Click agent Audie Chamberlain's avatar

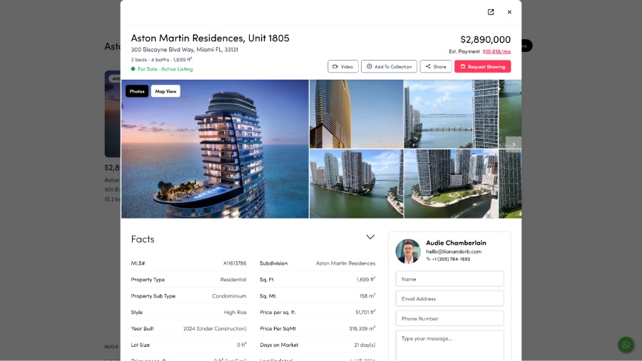point(408,251)
